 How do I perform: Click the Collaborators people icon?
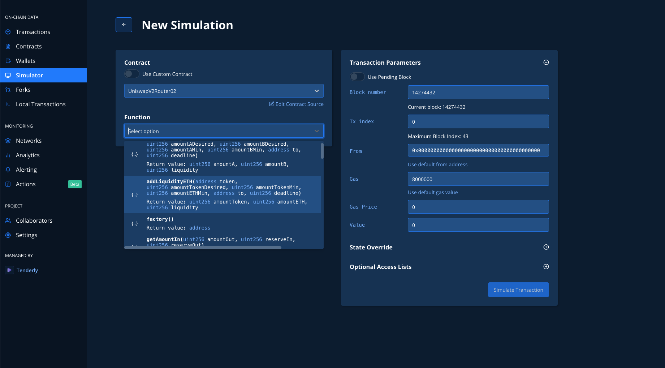coord(8,221)
